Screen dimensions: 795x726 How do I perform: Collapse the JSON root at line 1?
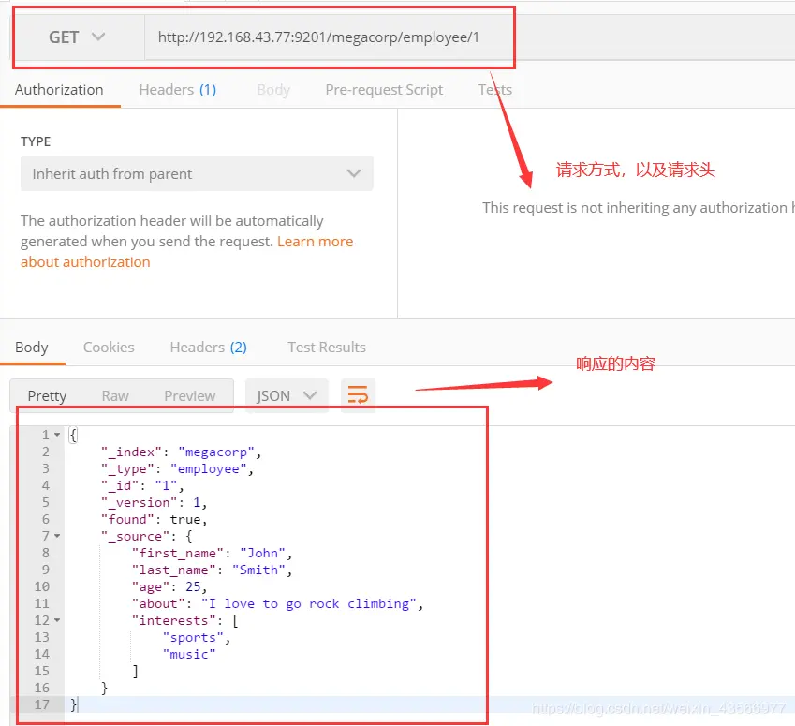click(57, 435)
